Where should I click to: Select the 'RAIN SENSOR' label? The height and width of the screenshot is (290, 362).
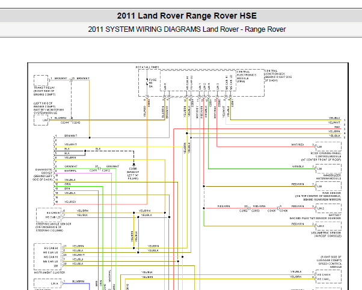click(x=331, y=193)
